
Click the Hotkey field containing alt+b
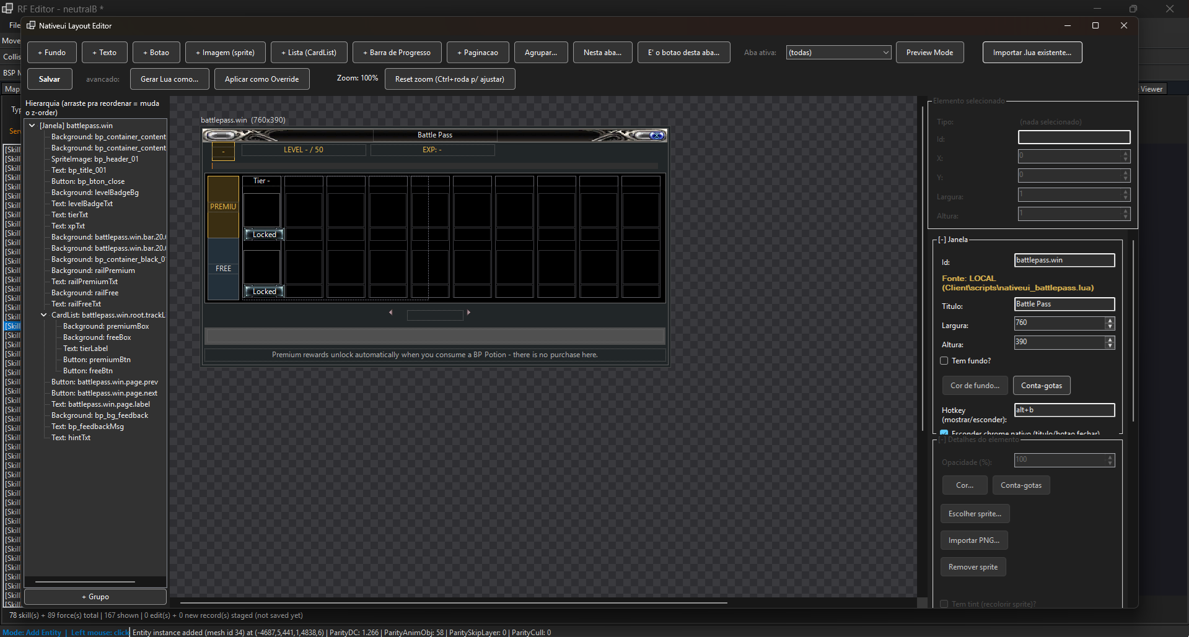1064,410
